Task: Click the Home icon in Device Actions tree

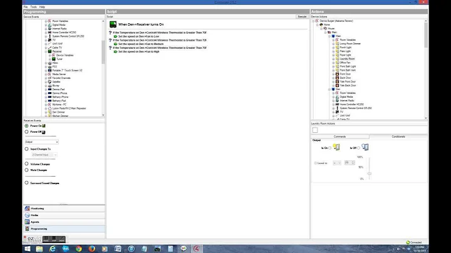Action: [321, 24]
